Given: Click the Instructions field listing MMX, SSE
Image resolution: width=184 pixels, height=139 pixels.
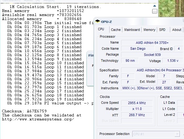Looking at the screenshot, I should coord(153,88).
